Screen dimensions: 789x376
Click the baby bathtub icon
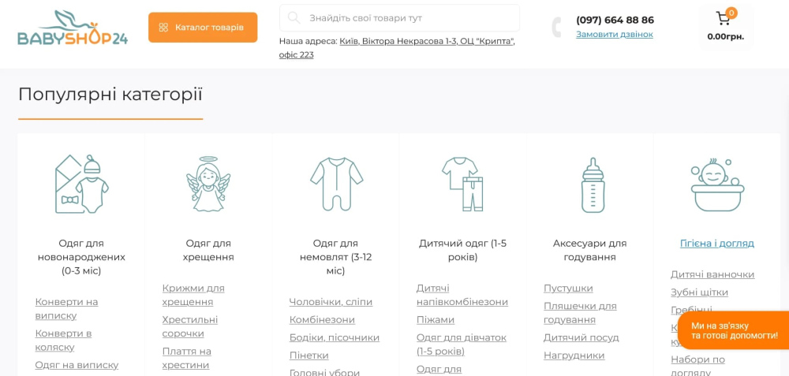click(717, 185)
